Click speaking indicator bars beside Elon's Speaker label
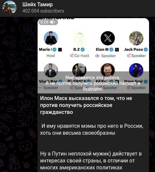Screen dimensions: 155x172 coord(97,56)
